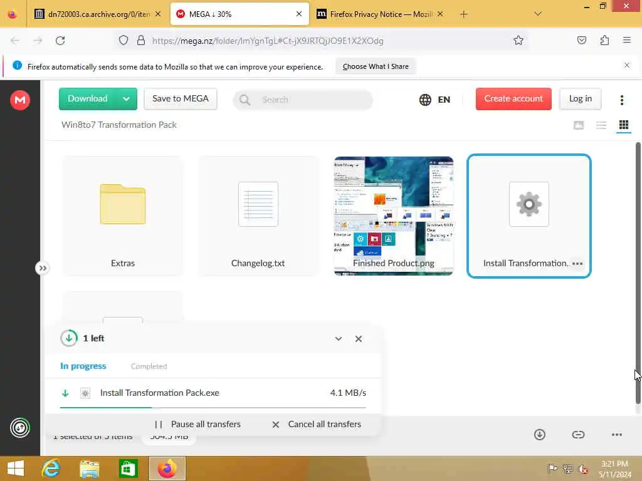Click the page vertical scrollbar
This screenshot has height=481, width=642.
[x=638, y=273]
